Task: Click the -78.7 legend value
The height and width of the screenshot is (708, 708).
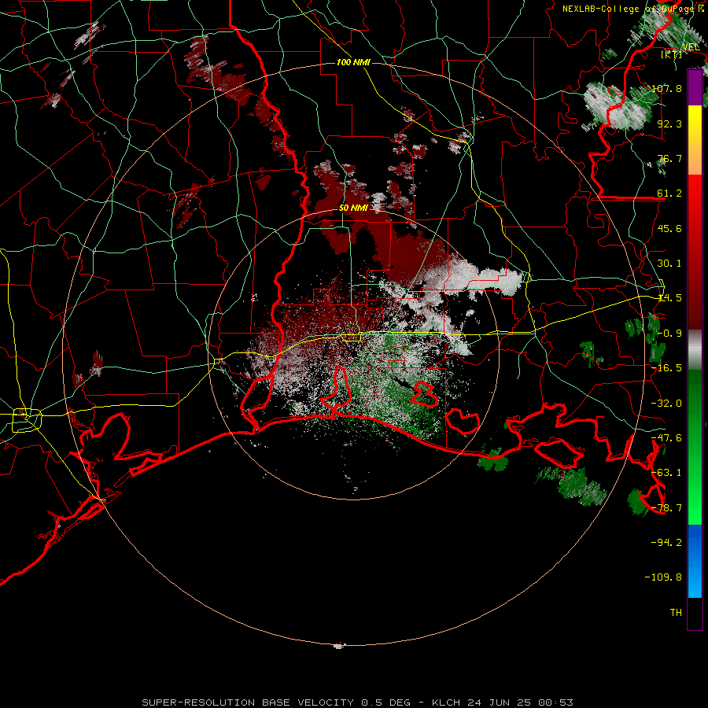Action: pos(666,508)
